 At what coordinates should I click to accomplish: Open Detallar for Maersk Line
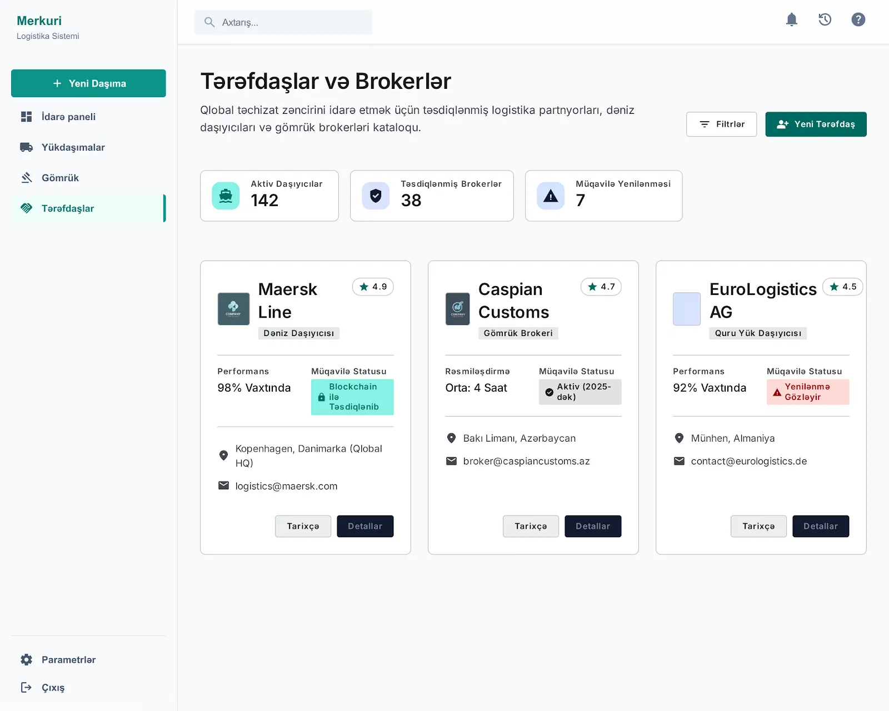click(x=365, y=526)
